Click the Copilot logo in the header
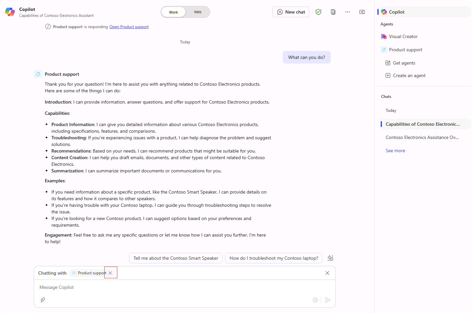 10,12
